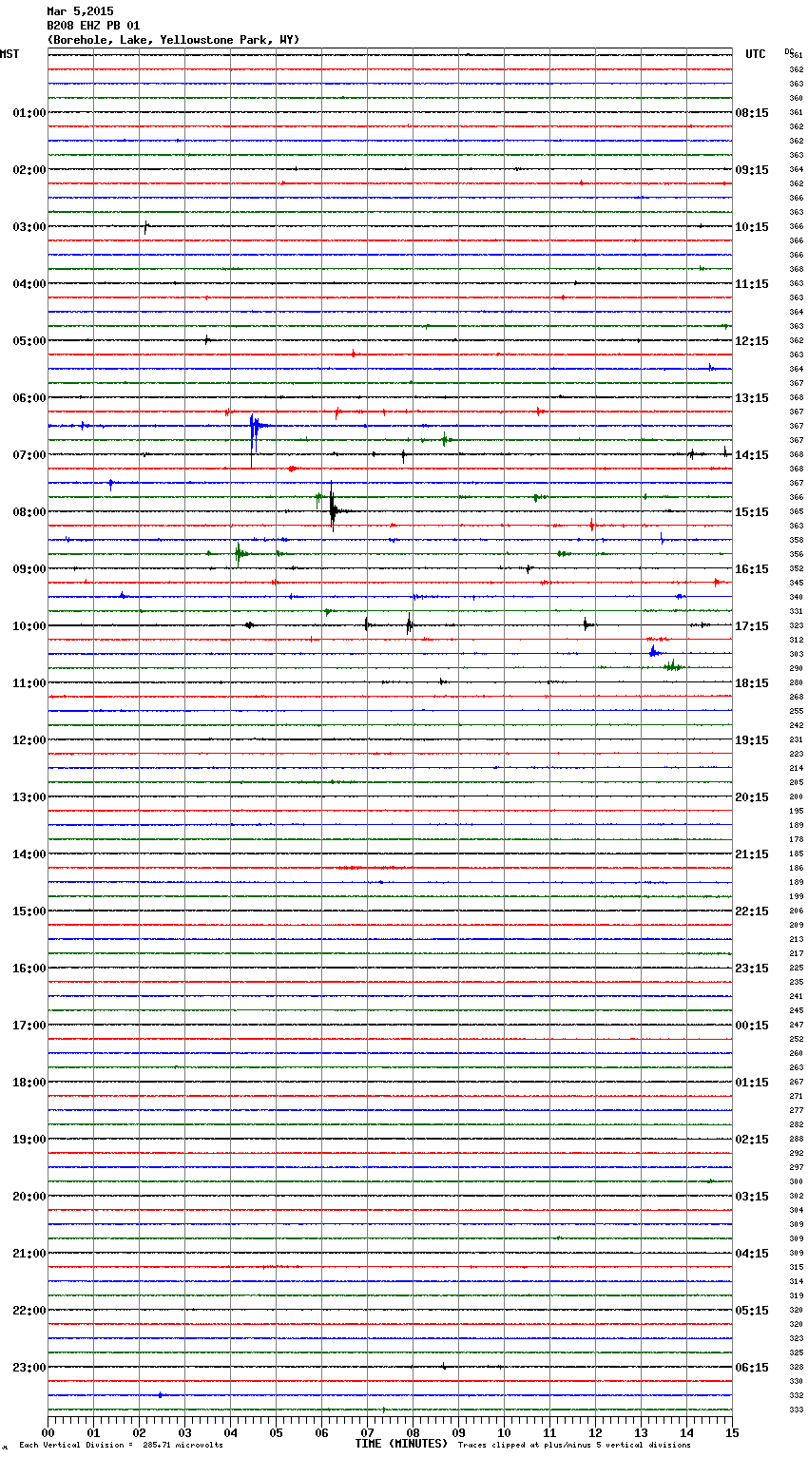Viewport: 808px width, 1458px height.
Task: Click the 'MST' timezone label
Action: [x=10, y=54]
